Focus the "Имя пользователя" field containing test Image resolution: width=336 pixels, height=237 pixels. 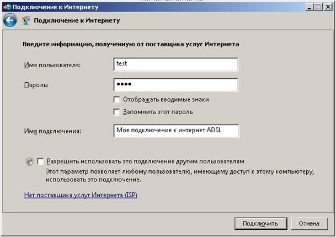click(175, 64)
